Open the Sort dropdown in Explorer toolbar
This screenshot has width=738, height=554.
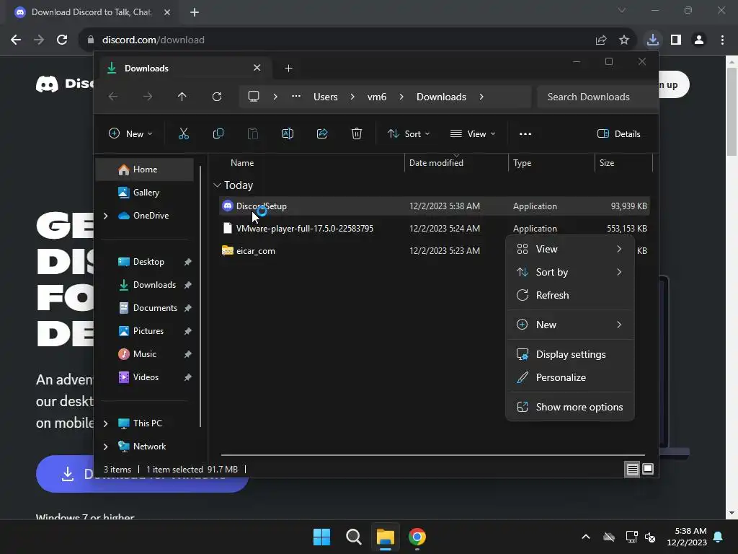click(409, 133)
